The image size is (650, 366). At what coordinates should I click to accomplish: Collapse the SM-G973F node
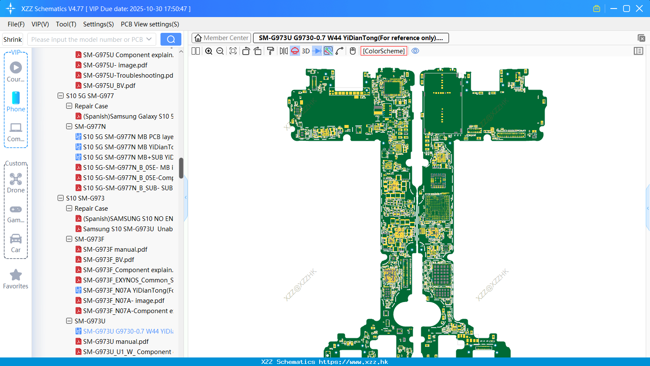69,239
